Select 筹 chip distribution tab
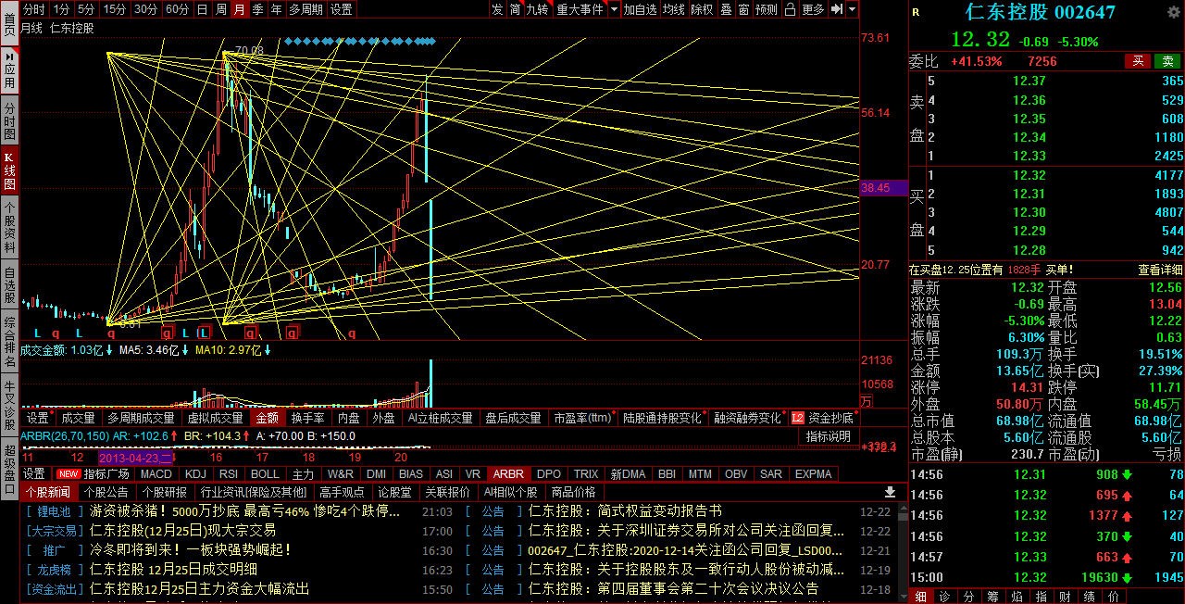The height and width of the screenshot is (604, 1185). click(x=992, y=597)
